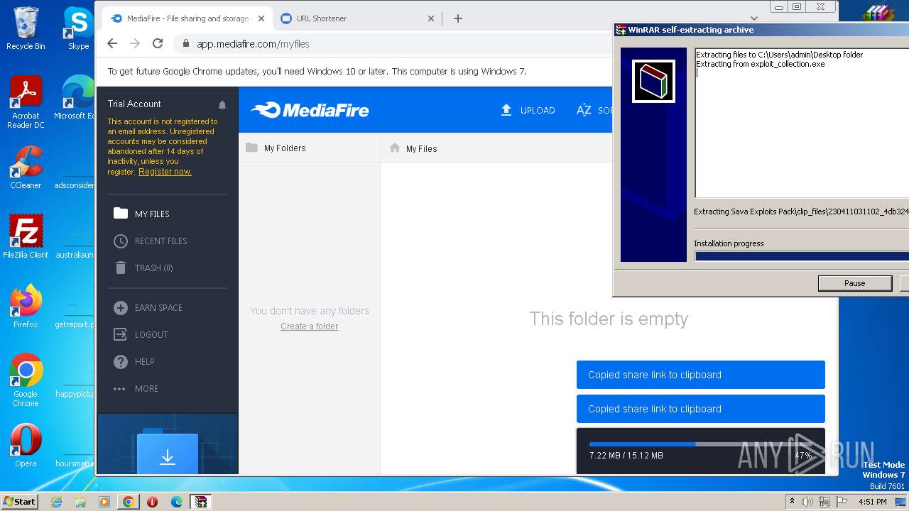Click the UPLOAD button label
Image resolution: width=909 pixels, height=511 pixels.
[538, 110]
